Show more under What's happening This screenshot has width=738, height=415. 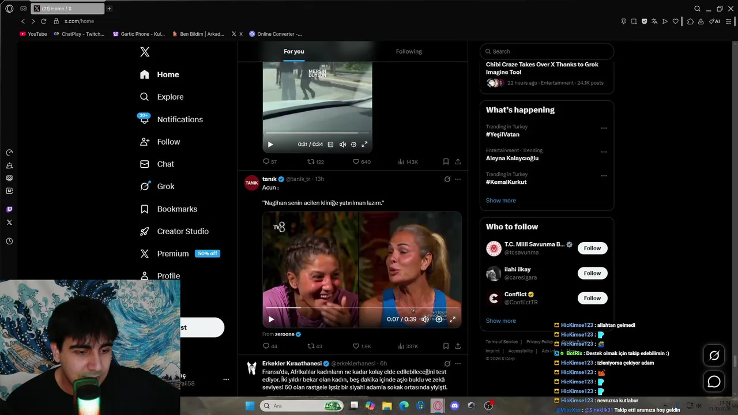pos(501,201)
